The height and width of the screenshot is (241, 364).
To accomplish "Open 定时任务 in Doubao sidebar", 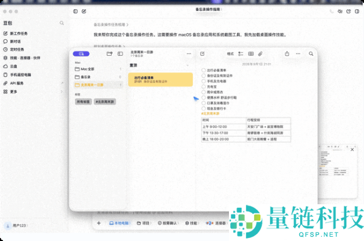I will 14,50.
